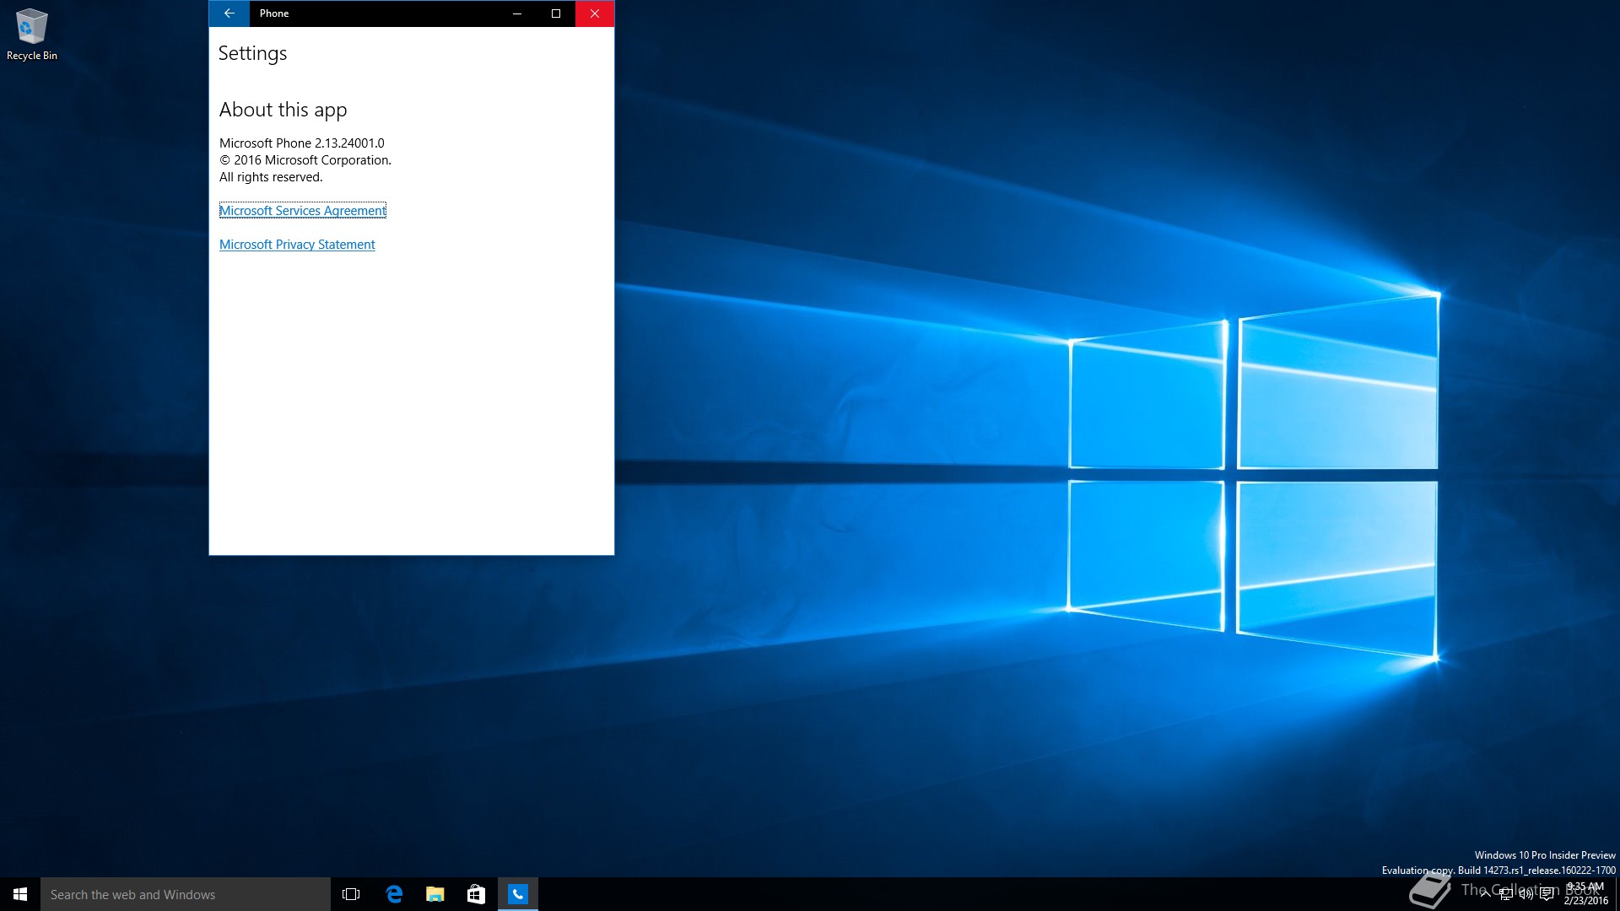The height and width of the screenshot is (911, 1620).
Task: Click the Show desktop sliver at taskbar edge
Action: (x=1617, y=894)
